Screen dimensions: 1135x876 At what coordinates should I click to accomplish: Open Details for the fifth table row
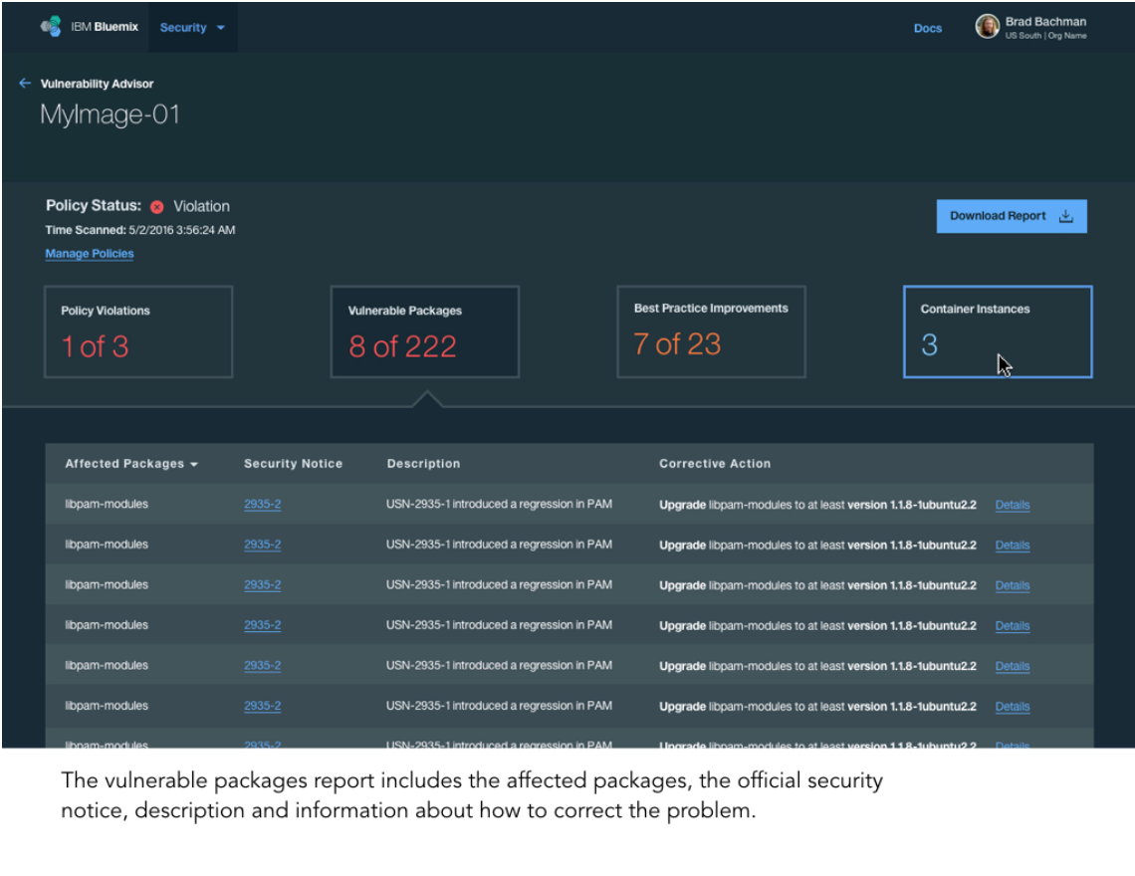(1012, 666)
